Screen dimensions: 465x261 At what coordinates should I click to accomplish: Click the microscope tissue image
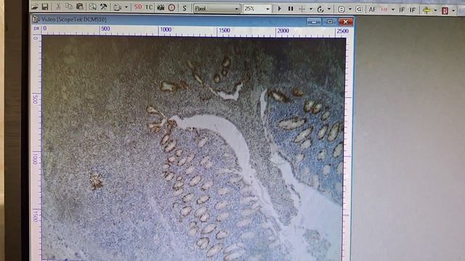tap(193, 148)
